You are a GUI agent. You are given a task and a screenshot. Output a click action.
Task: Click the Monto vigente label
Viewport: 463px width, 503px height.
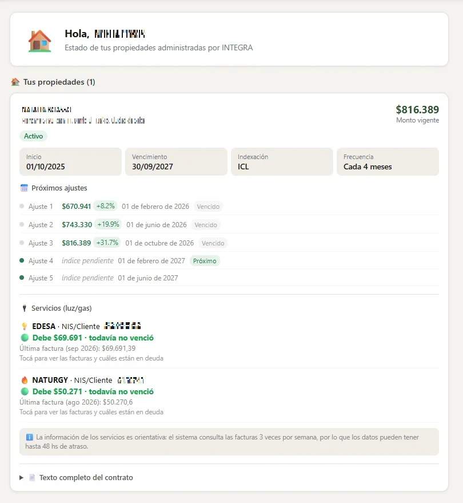(417, 120)
